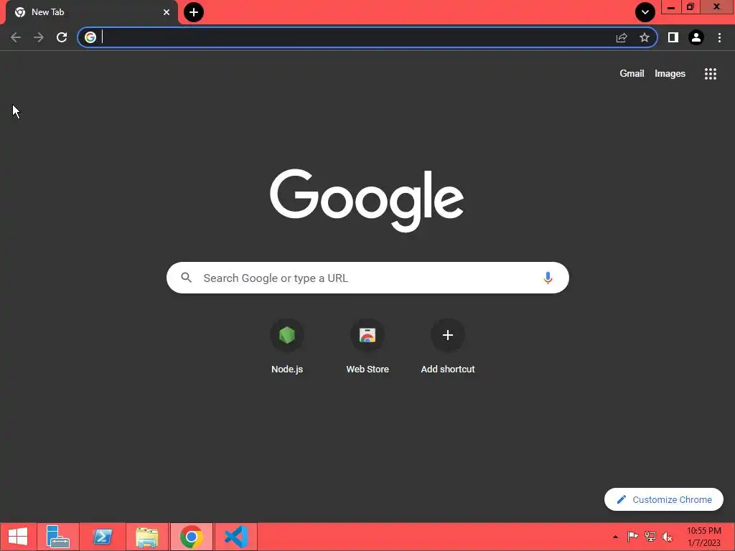
Task: Bookmark this tab with the star icon
Action: pyautogui.click(x=645, y=37)
